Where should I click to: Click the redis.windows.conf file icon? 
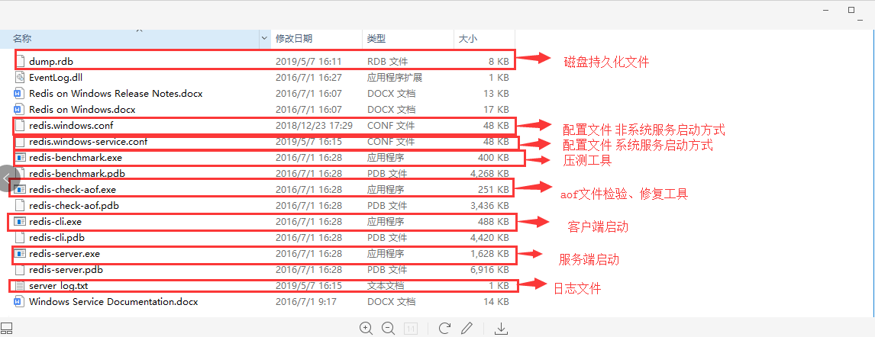(x=20, y=125)
